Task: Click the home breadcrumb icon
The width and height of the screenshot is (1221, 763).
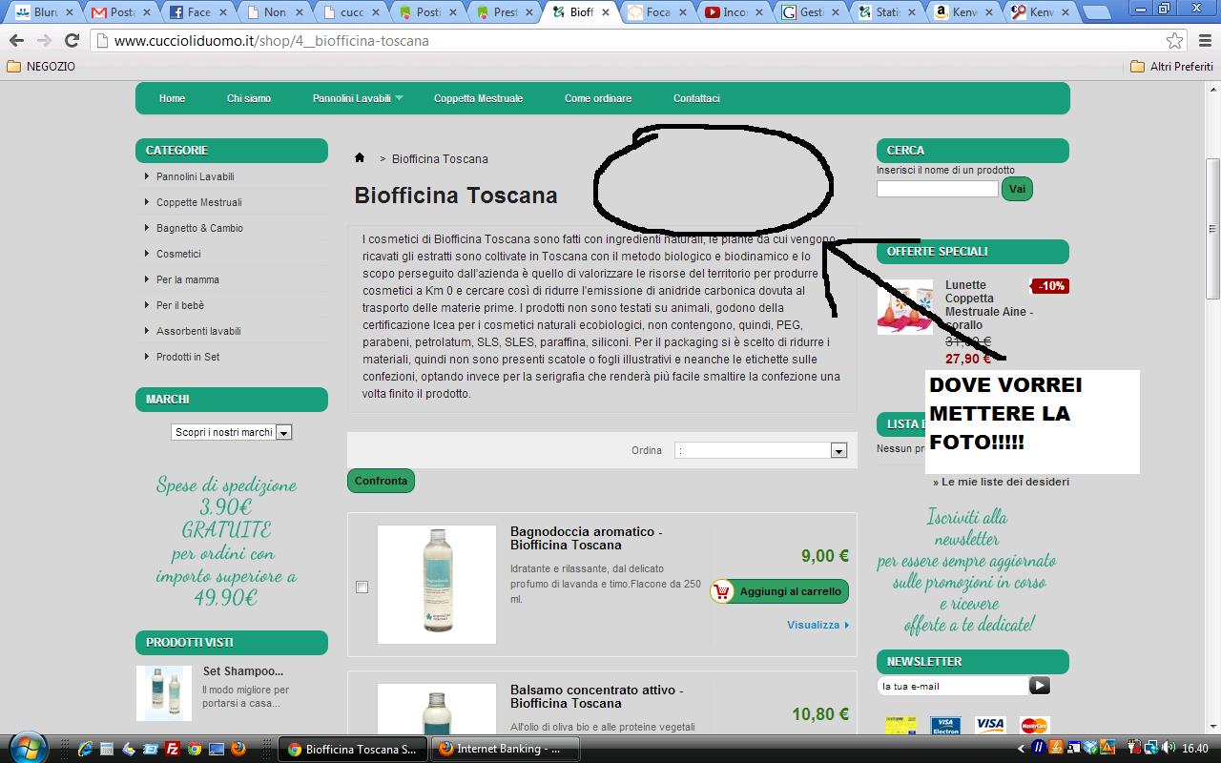Action: point(360,158)
